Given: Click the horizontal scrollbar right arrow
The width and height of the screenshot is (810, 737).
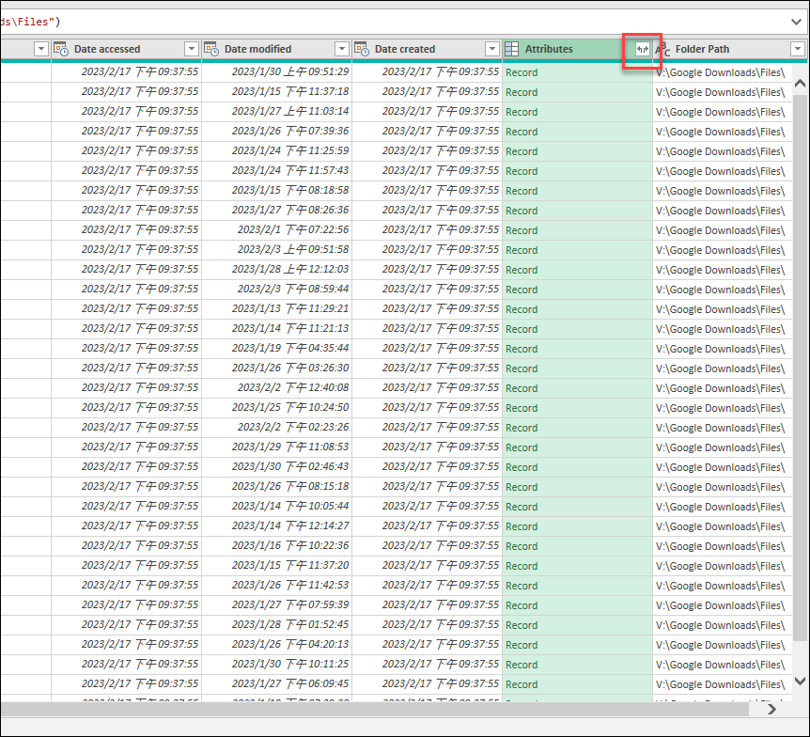Looking at the screenshot, I should point(771,710).
